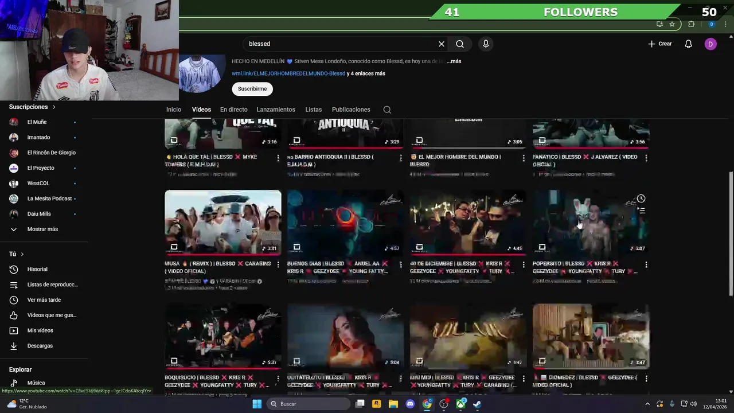Open Steam from the taskbar
Screen dimensions: 734x413
[x=477, y=404]
